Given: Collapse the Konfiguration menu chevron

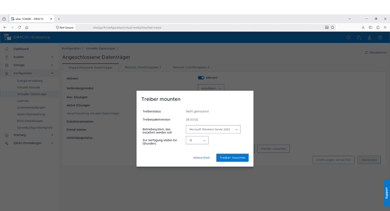Looking at the screenshot, I should (52, 73).
